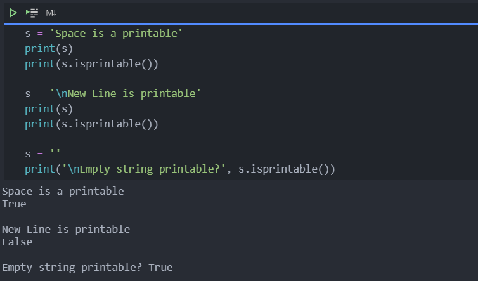Run the cell with the play icon

pos(13,13)
